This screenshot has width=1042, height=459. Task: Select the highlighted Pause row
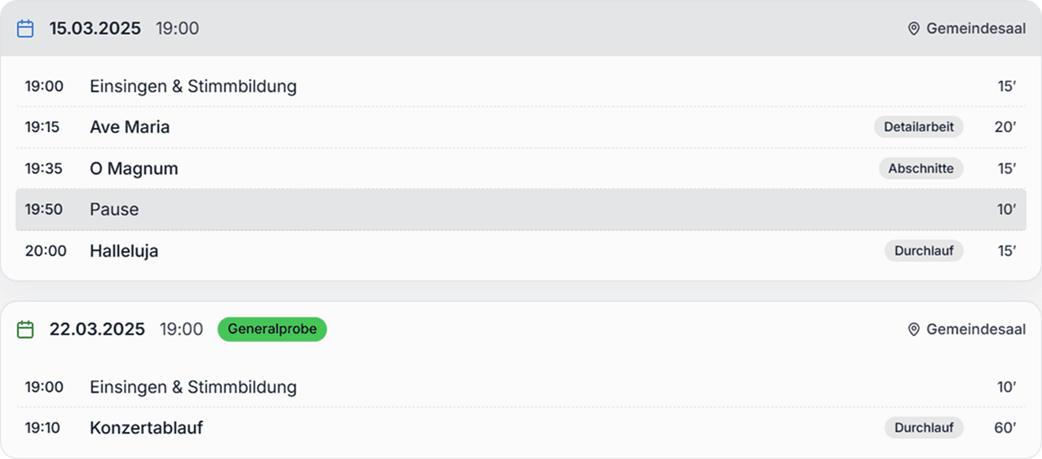520,210
